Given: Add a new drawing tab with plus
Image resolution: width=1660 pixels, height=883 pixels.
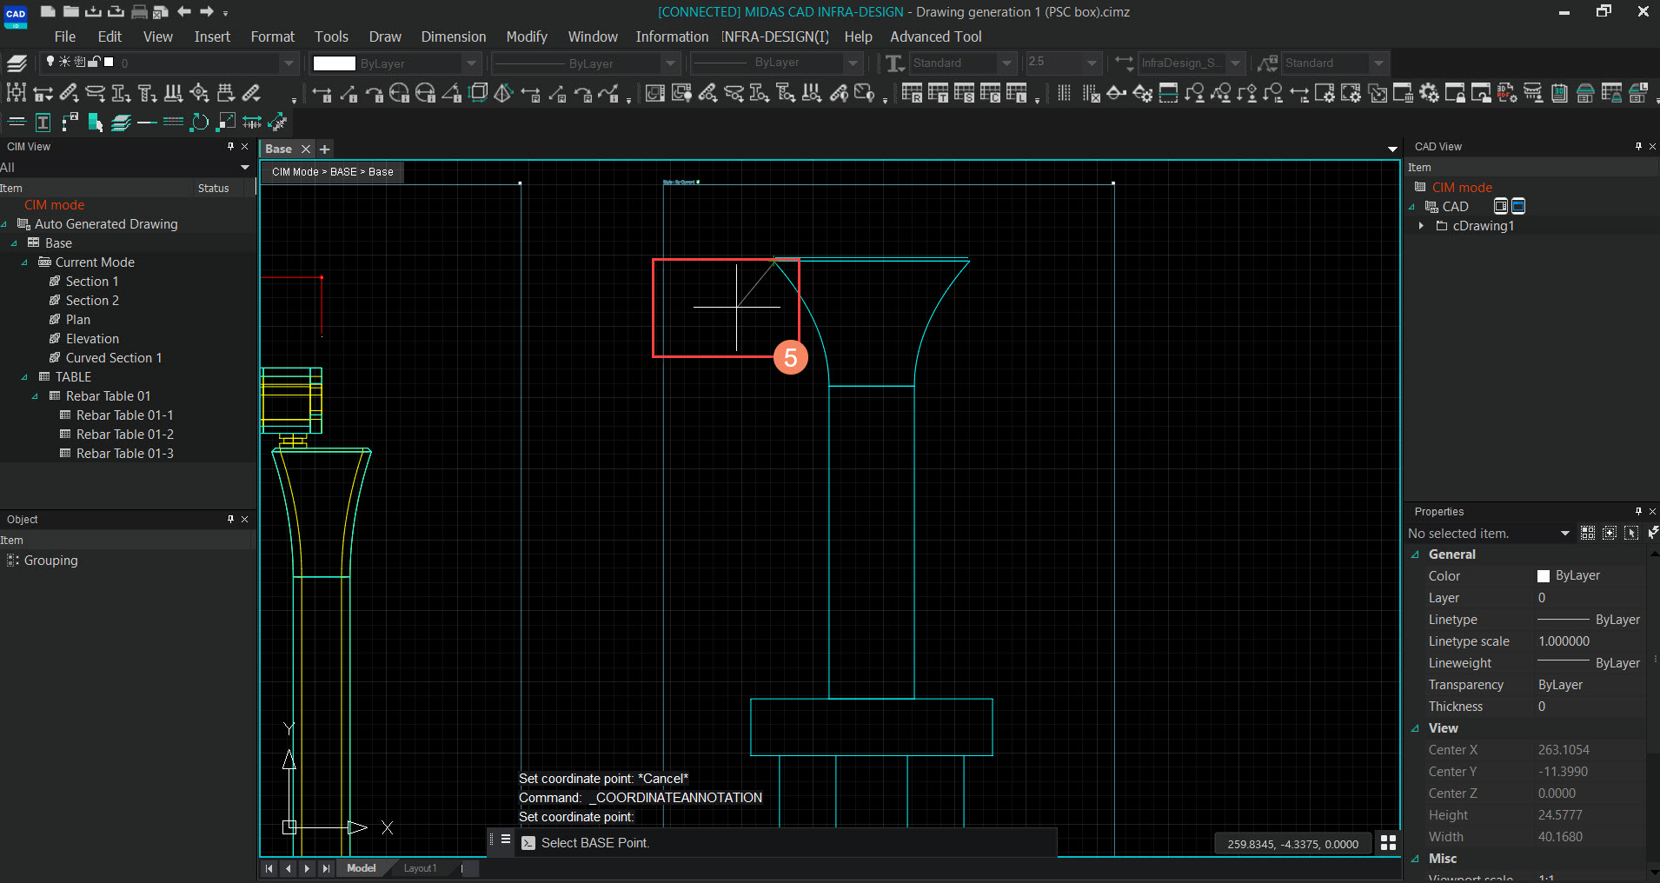Looking at the screenshot, I should 325,149.
